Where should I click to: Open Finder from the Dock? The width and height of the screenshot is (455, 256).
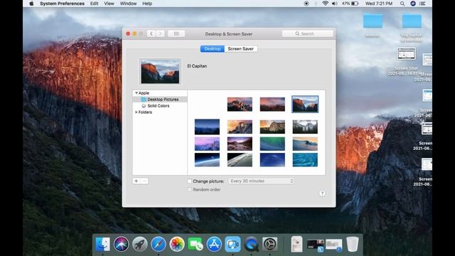click(x=102, y=244)
